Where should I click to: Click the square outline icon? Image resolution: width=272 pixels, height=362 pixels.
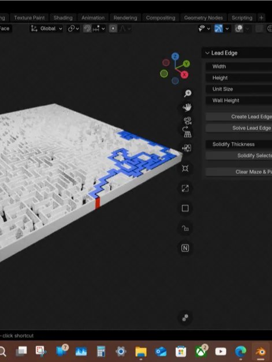tap(185, 208)
